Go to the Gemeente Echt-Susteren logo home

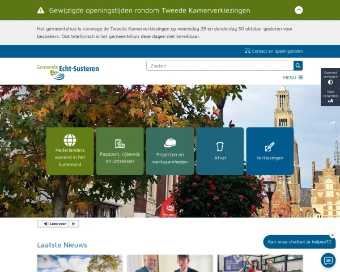[68, 72]
